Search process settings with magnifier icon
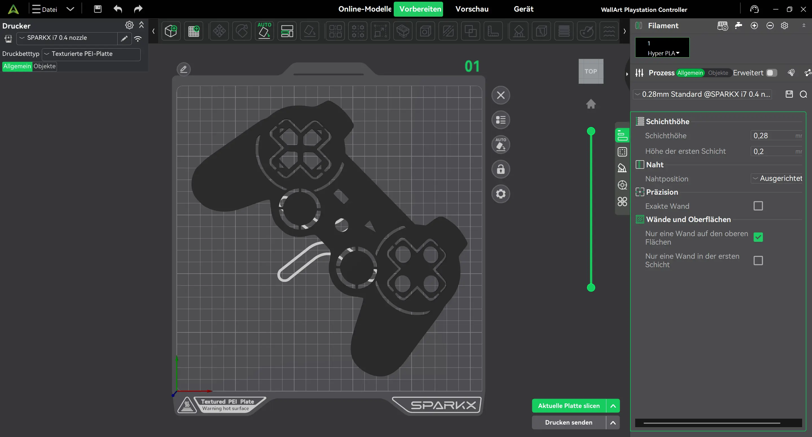The width and height of the screenshot is (812, 437). (804, 94)
